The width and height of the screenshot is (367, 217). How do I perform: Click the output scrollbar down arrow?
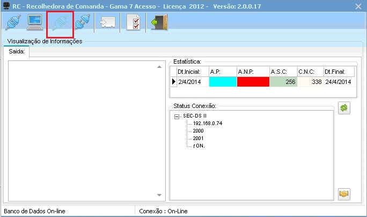[159, 195]
